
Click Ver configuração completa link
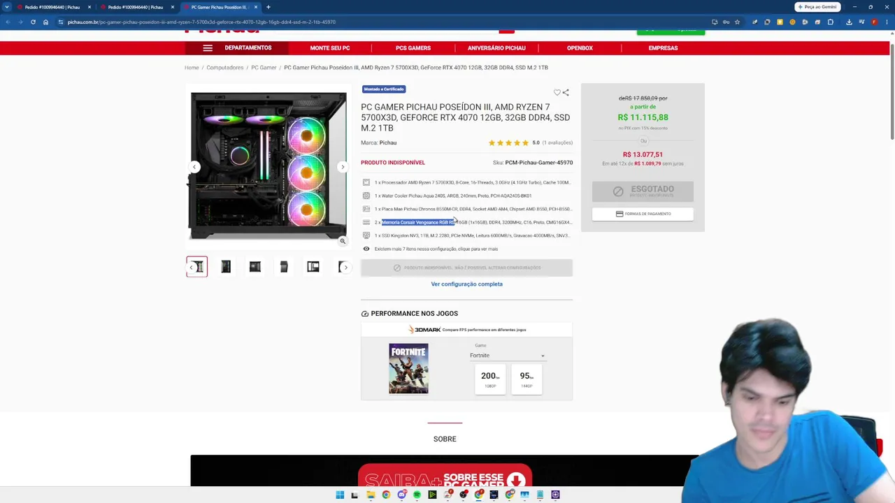coord(466,284)
